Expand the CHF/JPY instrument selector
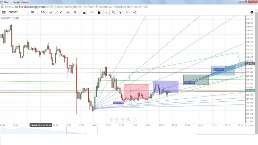This screenshot has width=258, height=145. click(x=18, y=12)
